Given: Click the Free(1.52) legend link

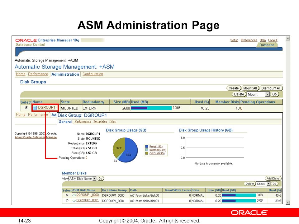Looking at the screenshot, I should point(156,146).
